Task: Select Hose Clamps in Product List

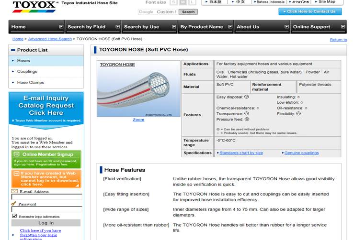Action: [46, 83]
